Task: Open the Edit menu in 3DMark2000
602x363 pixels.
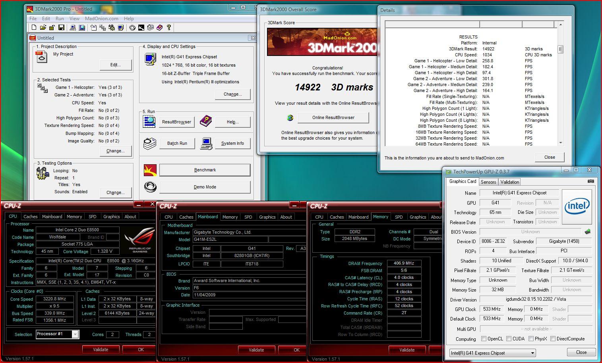Action: click(46, 18)
